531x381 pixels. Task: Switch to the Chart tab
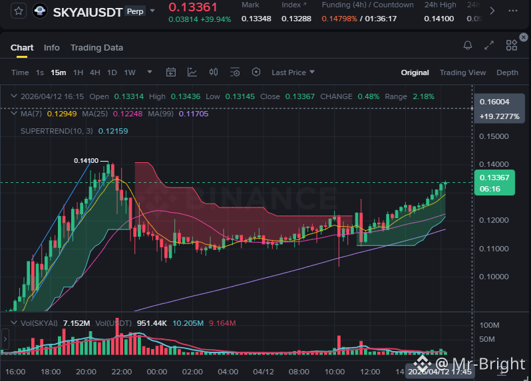click(x=22, y=48)
